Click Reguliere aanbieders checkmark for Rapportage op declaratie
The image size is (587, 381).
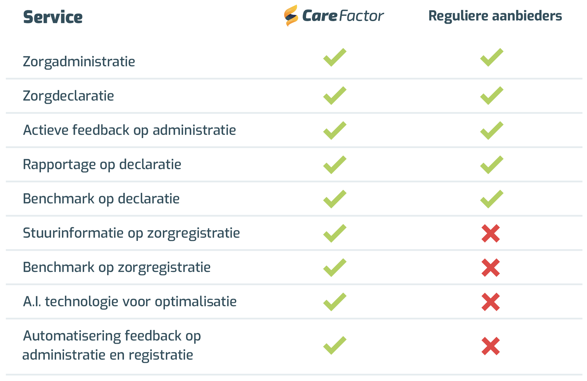click(x=492, y=165)
